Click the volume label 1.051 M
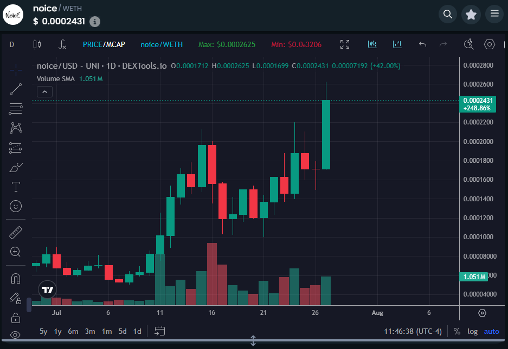 [x=474, y=277]
